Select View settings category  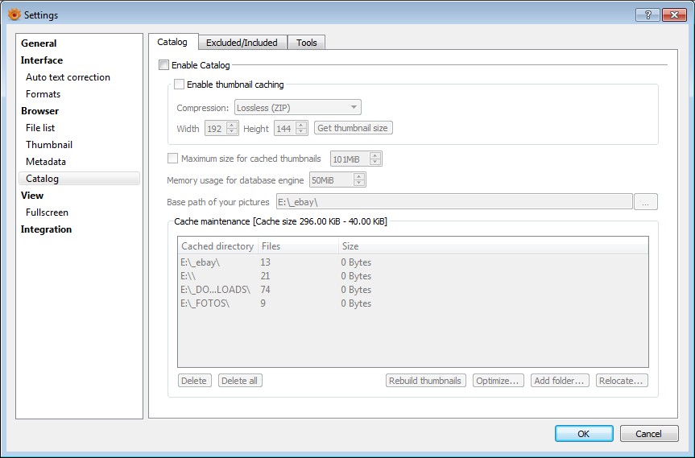tap(32, 196)
